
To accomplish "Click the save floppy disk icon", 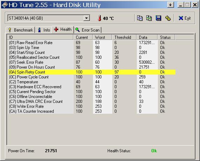I will 158,18.
